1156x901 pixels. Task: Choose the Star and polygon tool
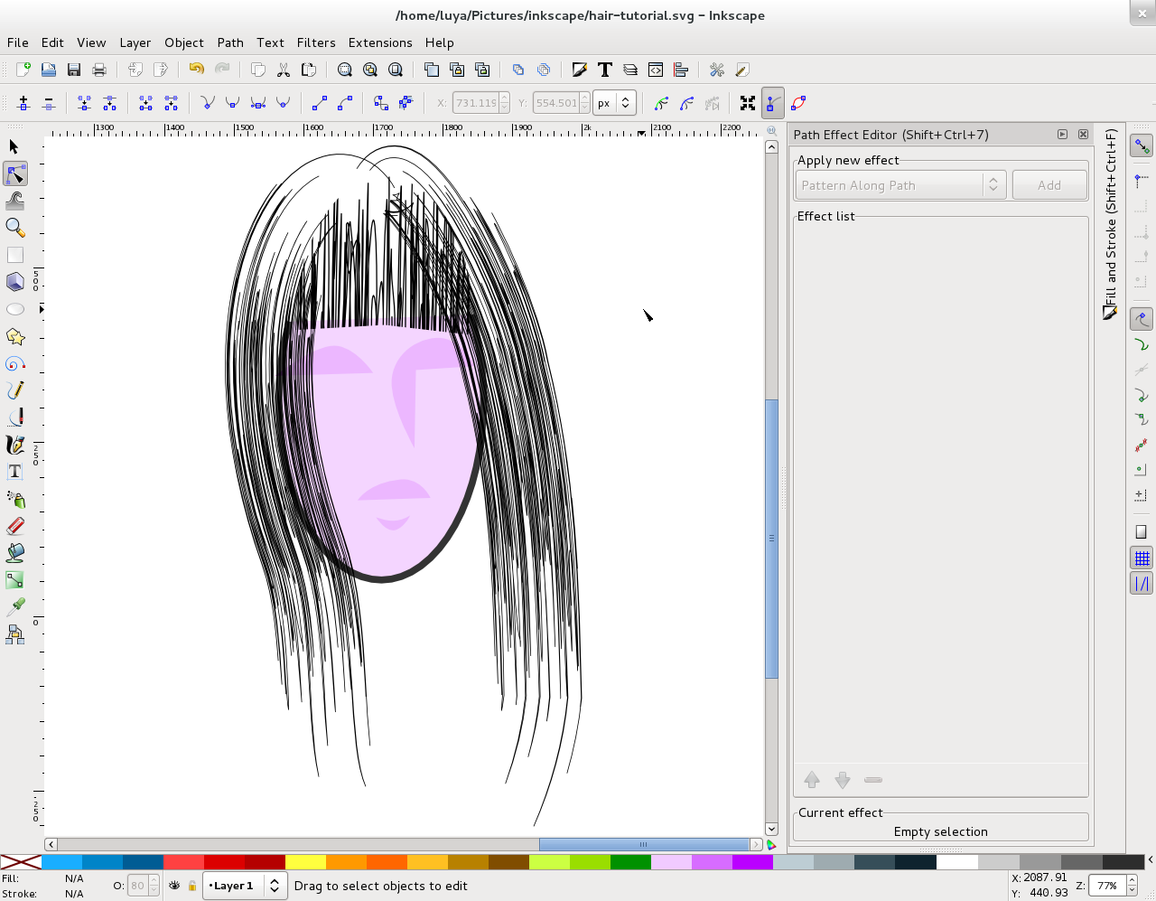point(14,336)
